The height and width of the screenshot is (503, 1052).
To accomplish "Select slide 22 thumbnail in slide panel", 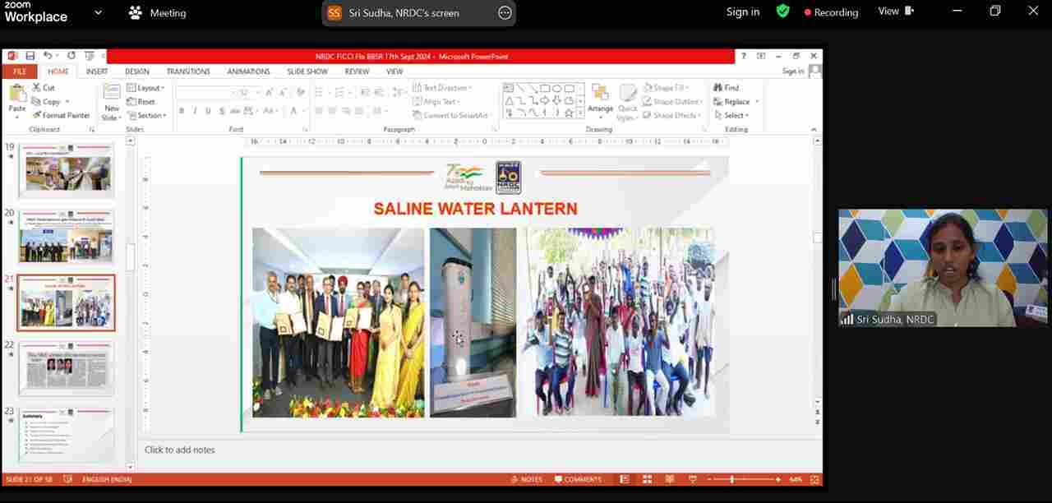I will [x=67, y=368].
